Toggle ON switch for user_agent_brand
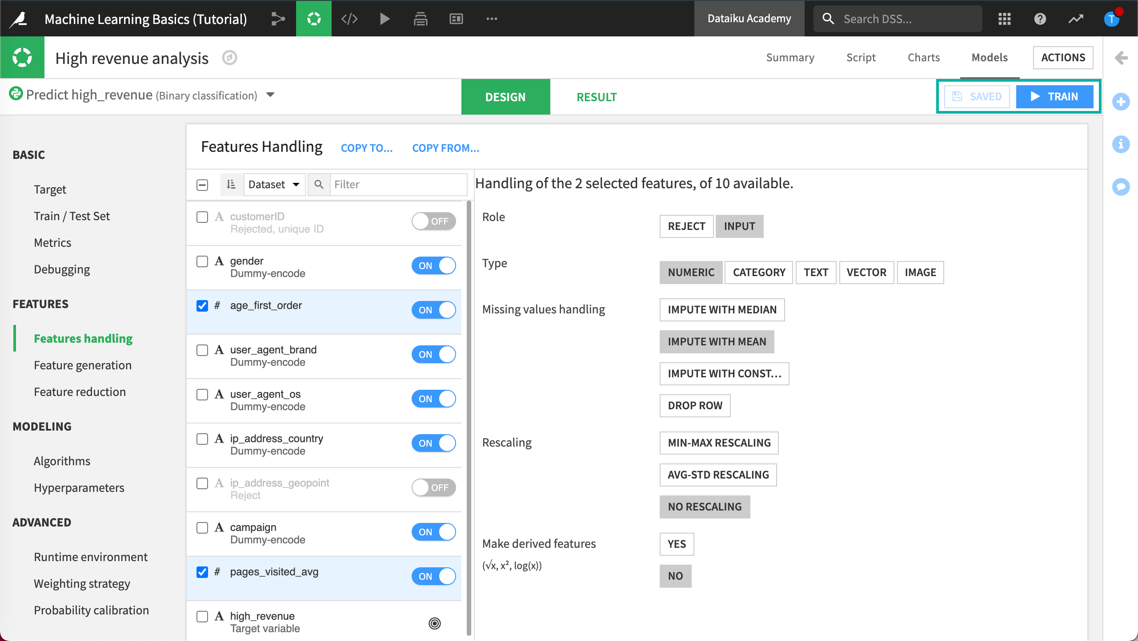The height and width of the screenshot is (641, 1138). (434, 355)
